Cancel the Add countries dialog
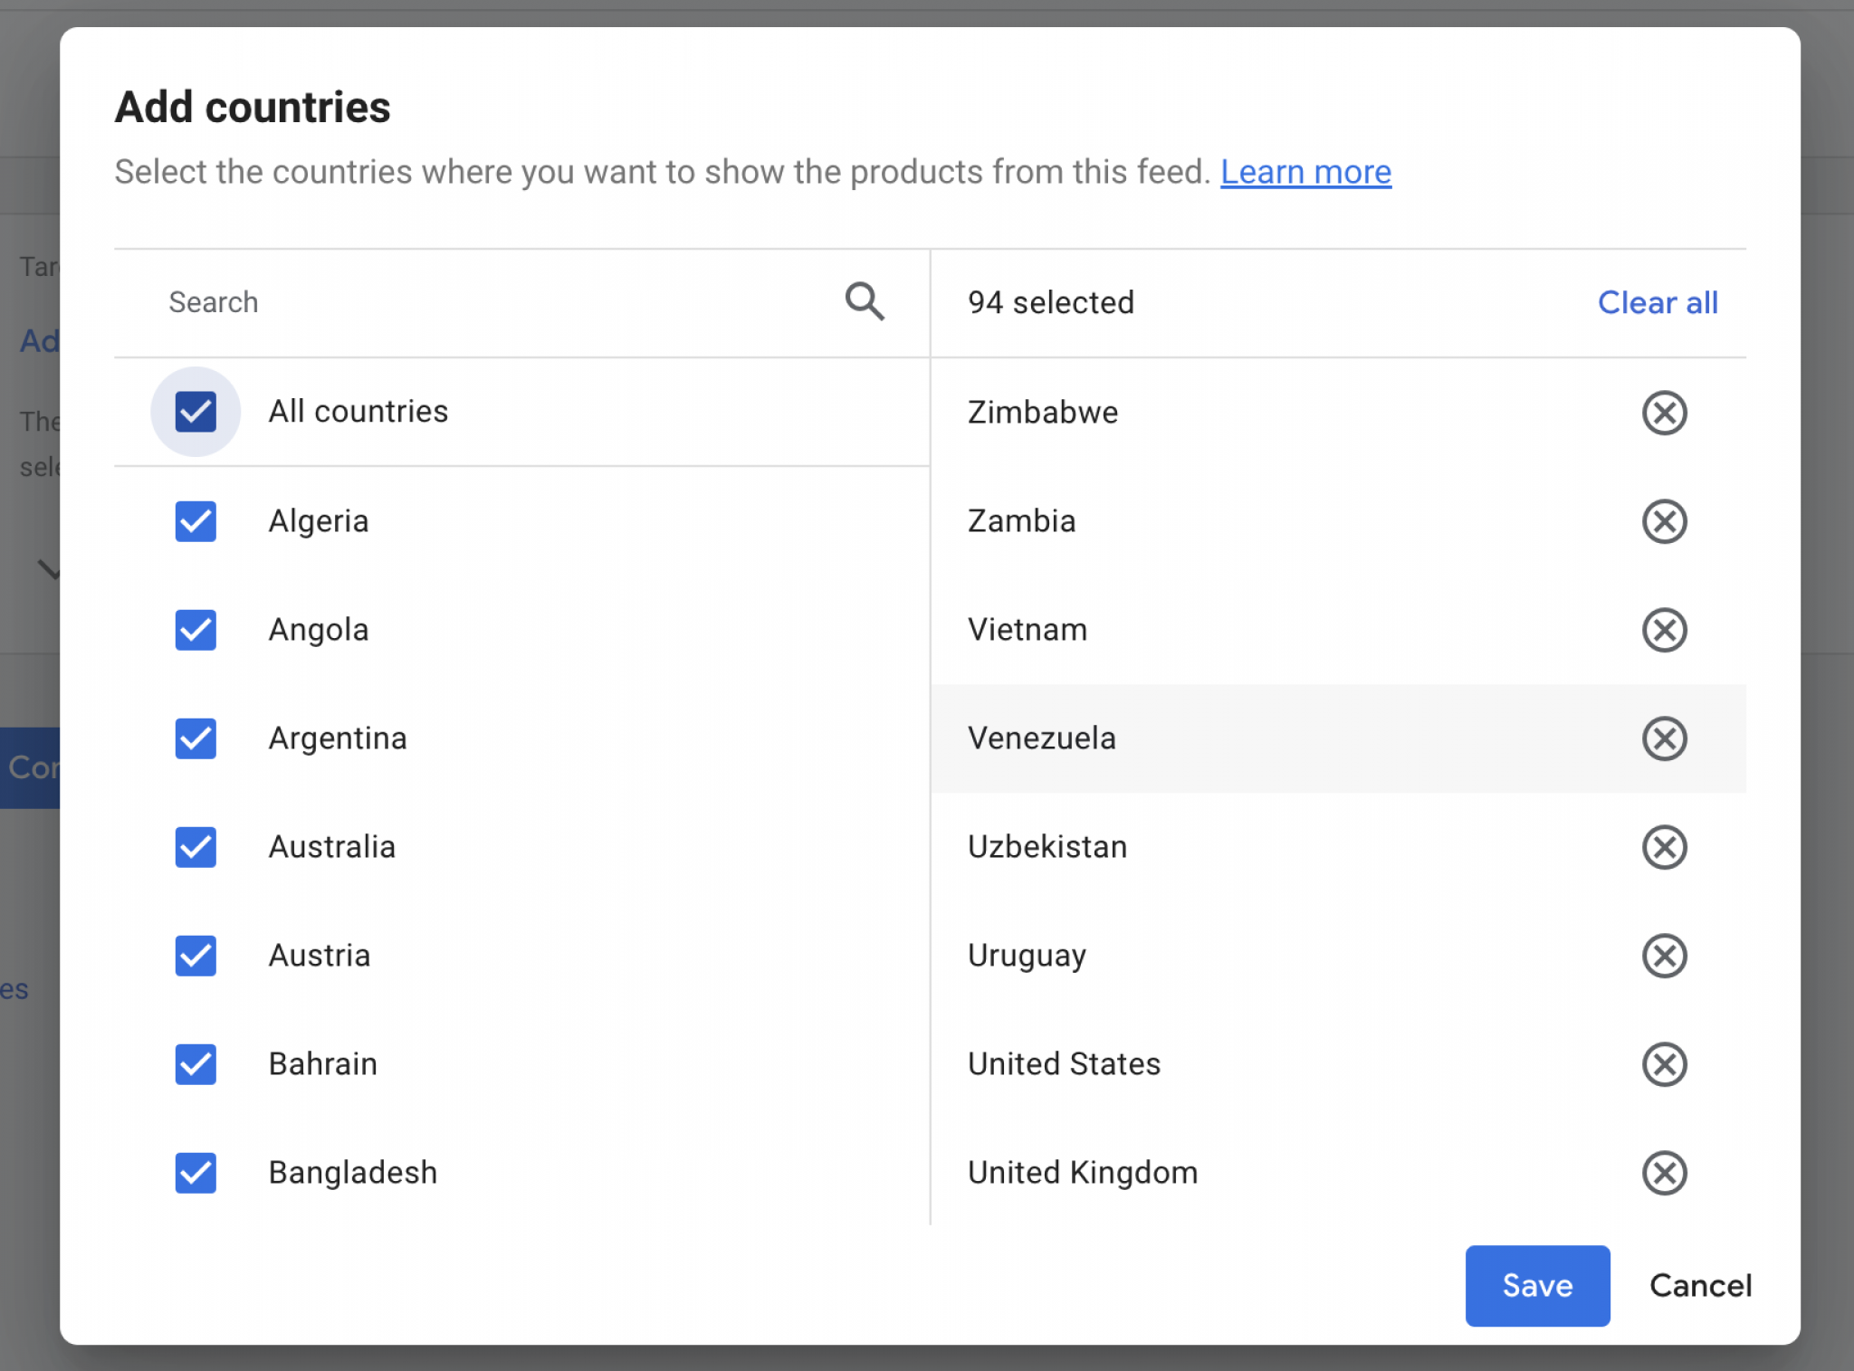Viewport: 1854px width, 1371px height. pos(1700,1285)
